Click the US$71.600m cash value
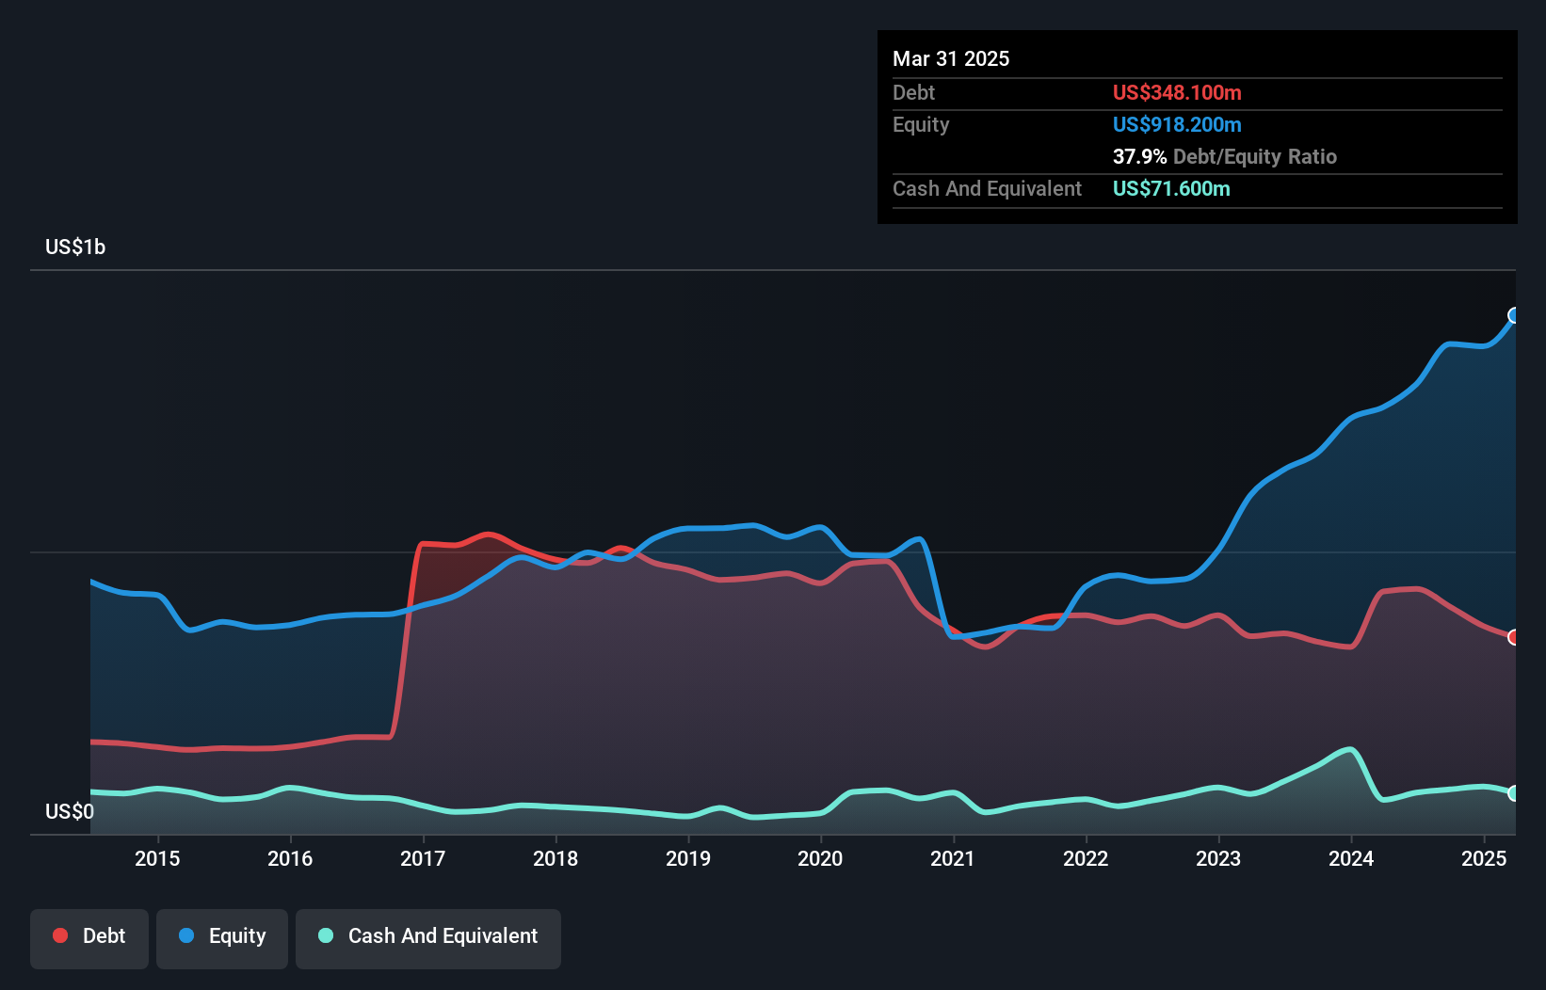Image resolution: width=1546 pixels, height=990 pixels. tap(1171, 188)
